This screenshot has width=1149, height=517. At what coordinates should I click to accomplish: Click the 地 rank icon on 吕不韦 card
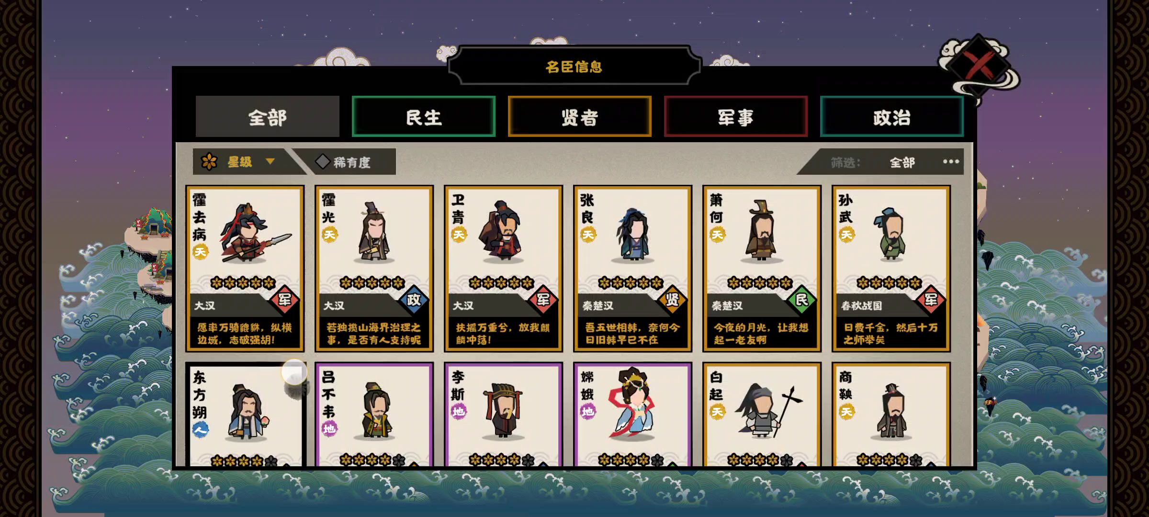[329, 428]
